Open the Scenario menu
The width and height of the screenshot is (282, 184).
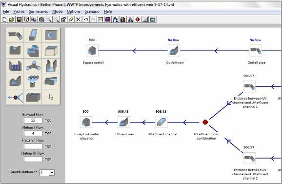[x=92, y=11]
